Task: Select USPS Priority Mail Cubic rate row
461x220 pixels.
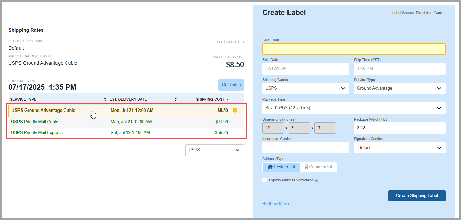Action: (126, 122)
